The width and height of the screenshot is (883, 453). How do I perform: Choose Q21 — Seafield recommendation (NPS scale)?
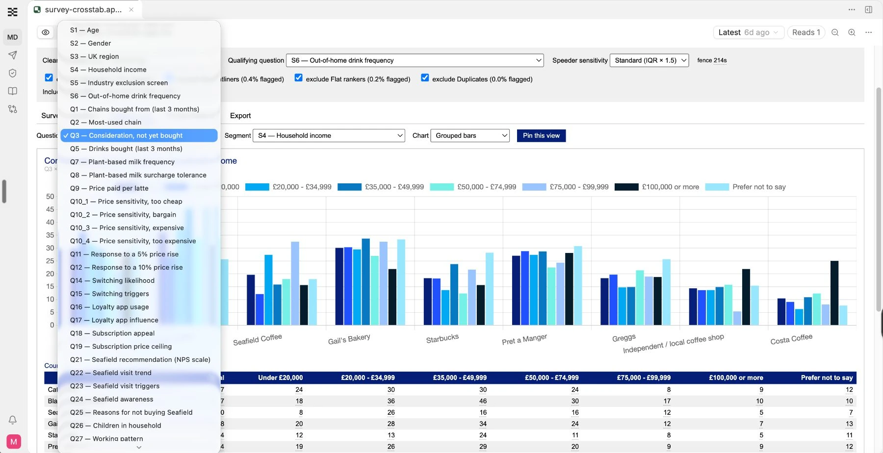pyautogui.click(x=139, y=360)
